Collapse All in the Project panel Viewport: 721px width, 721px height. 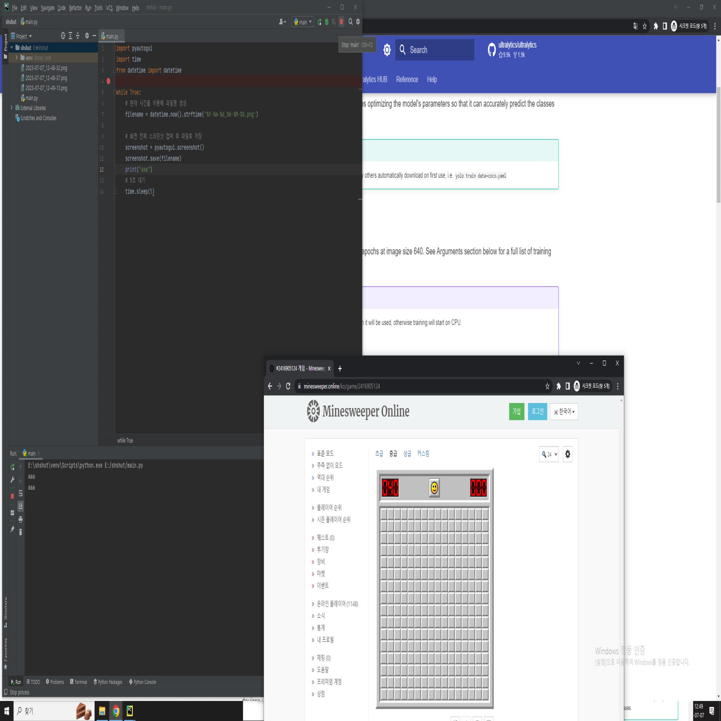click(x=77, y=36)
